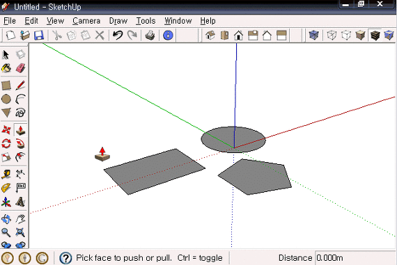Choose the Dimension tool
The width and height of the screenshot is (397, 265).
(x=20, y=174)
